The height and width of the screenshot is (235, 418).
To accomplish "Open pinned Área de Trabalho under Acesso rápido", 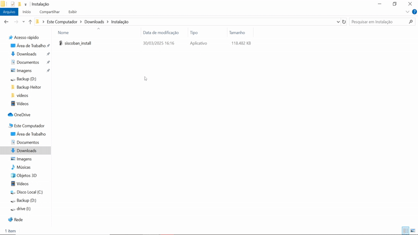I will tap(31, 46).
